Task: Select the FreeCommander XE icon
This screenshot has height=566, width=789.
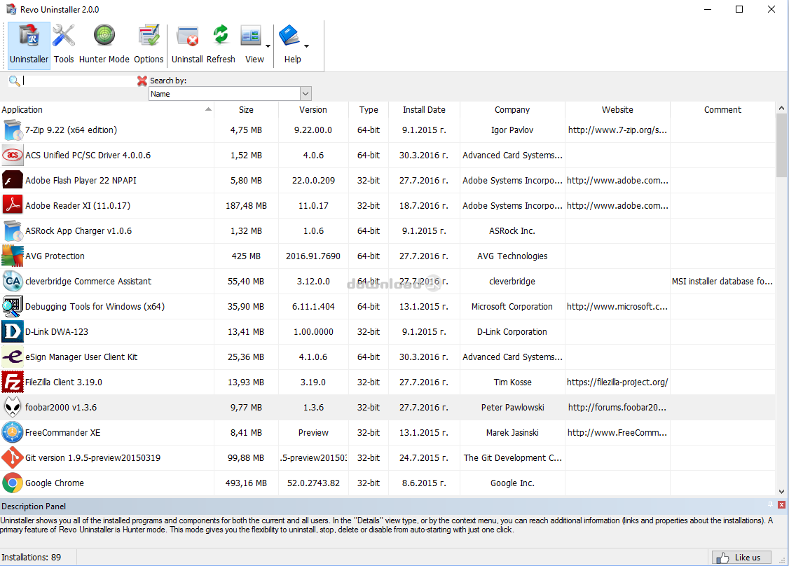Action: pyautogui.click(x=13, y=432)
